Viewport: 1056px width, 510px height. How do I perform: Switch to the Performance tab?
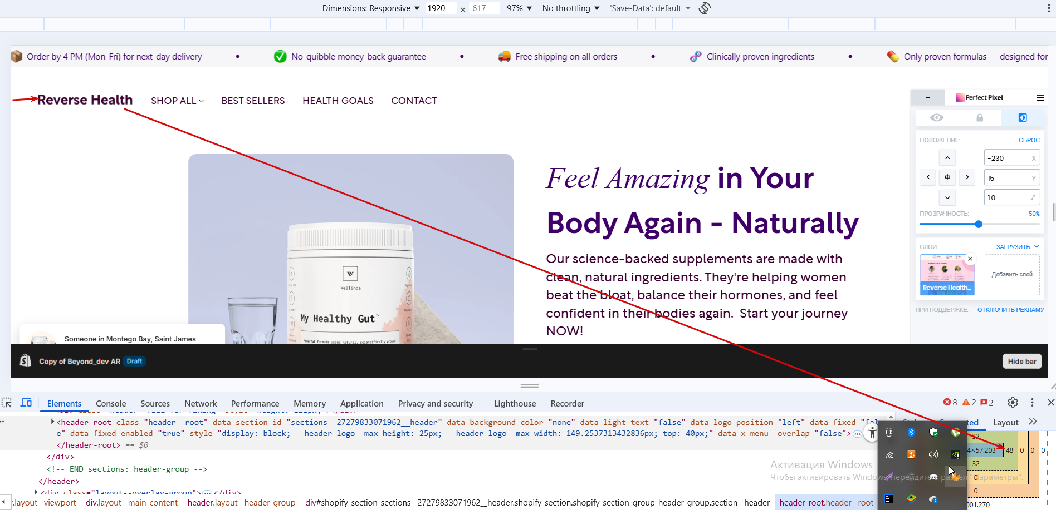(255, 404)
